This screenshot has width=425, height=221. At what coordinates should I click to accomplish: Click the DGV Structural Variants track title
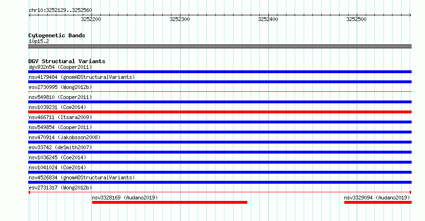[x=67, y=61]
